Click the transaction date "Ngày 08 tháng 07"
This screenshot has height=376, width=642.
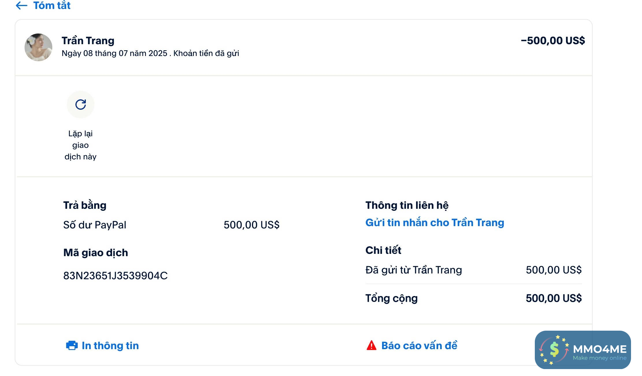[114, 53]
